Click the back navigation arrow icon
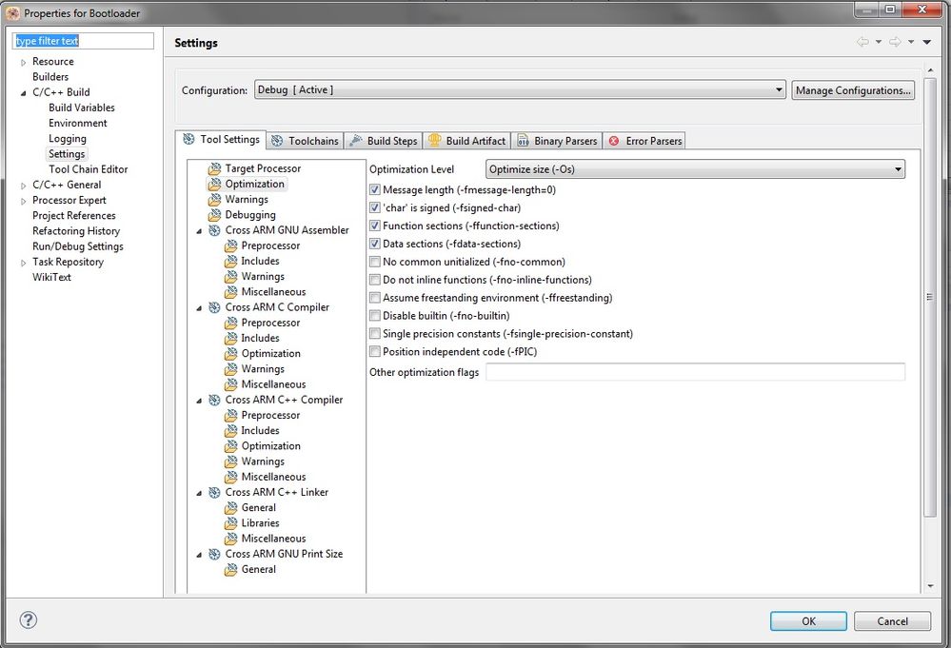 pyautogui.click(x=862, y=42)
